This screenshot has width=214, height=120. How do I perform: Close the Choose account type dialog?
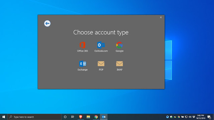point(161,17)
